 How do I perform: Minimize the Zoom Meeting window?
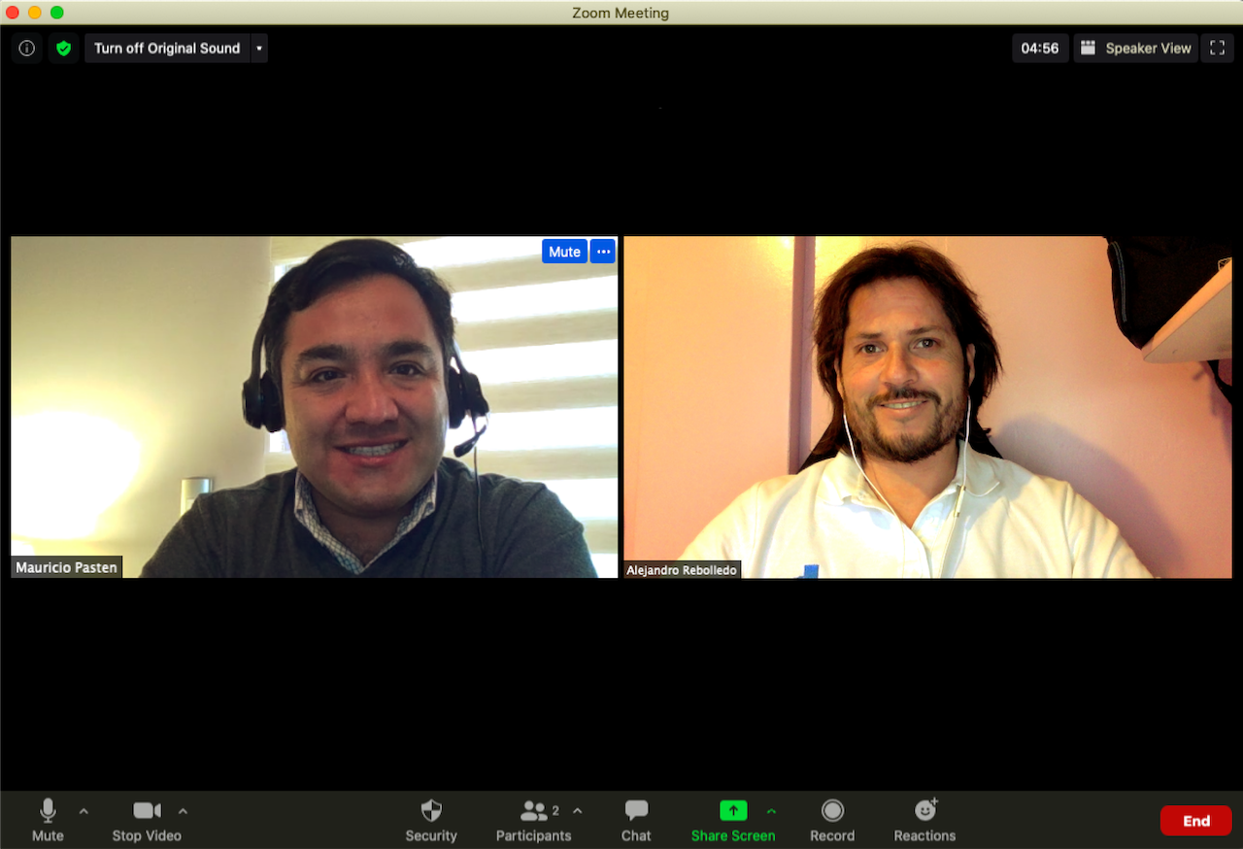(34, 13)
